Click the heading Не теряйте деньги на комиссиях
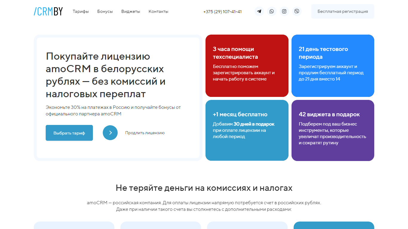 (x=204, y=188)
